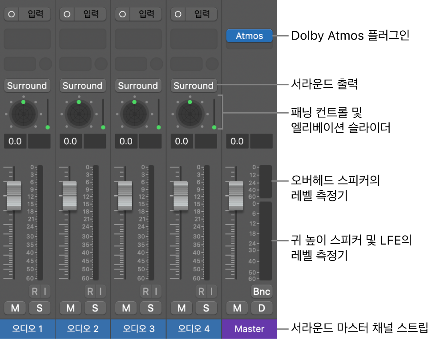Click the ear-level and LFE meter on Master
This screenshot has width=432, height=339.
[266, 241]
